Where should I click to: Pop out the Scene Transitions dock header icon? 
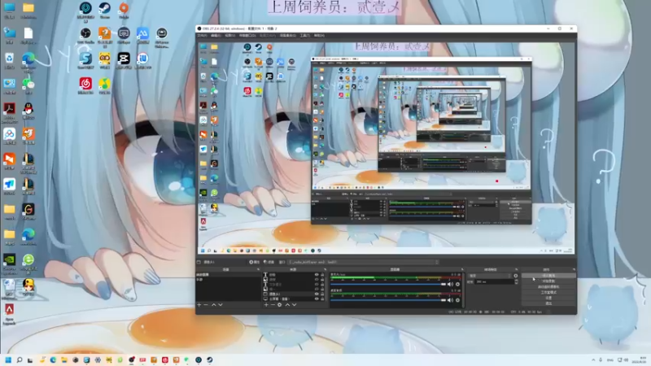517,269
